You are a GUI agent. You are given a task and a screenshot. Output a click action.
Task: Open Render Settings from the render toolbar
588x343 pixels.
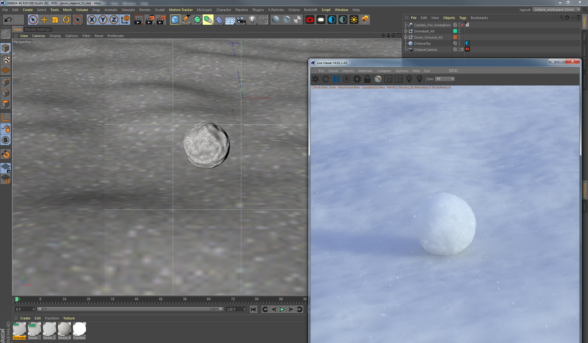[x=161, y=19]
